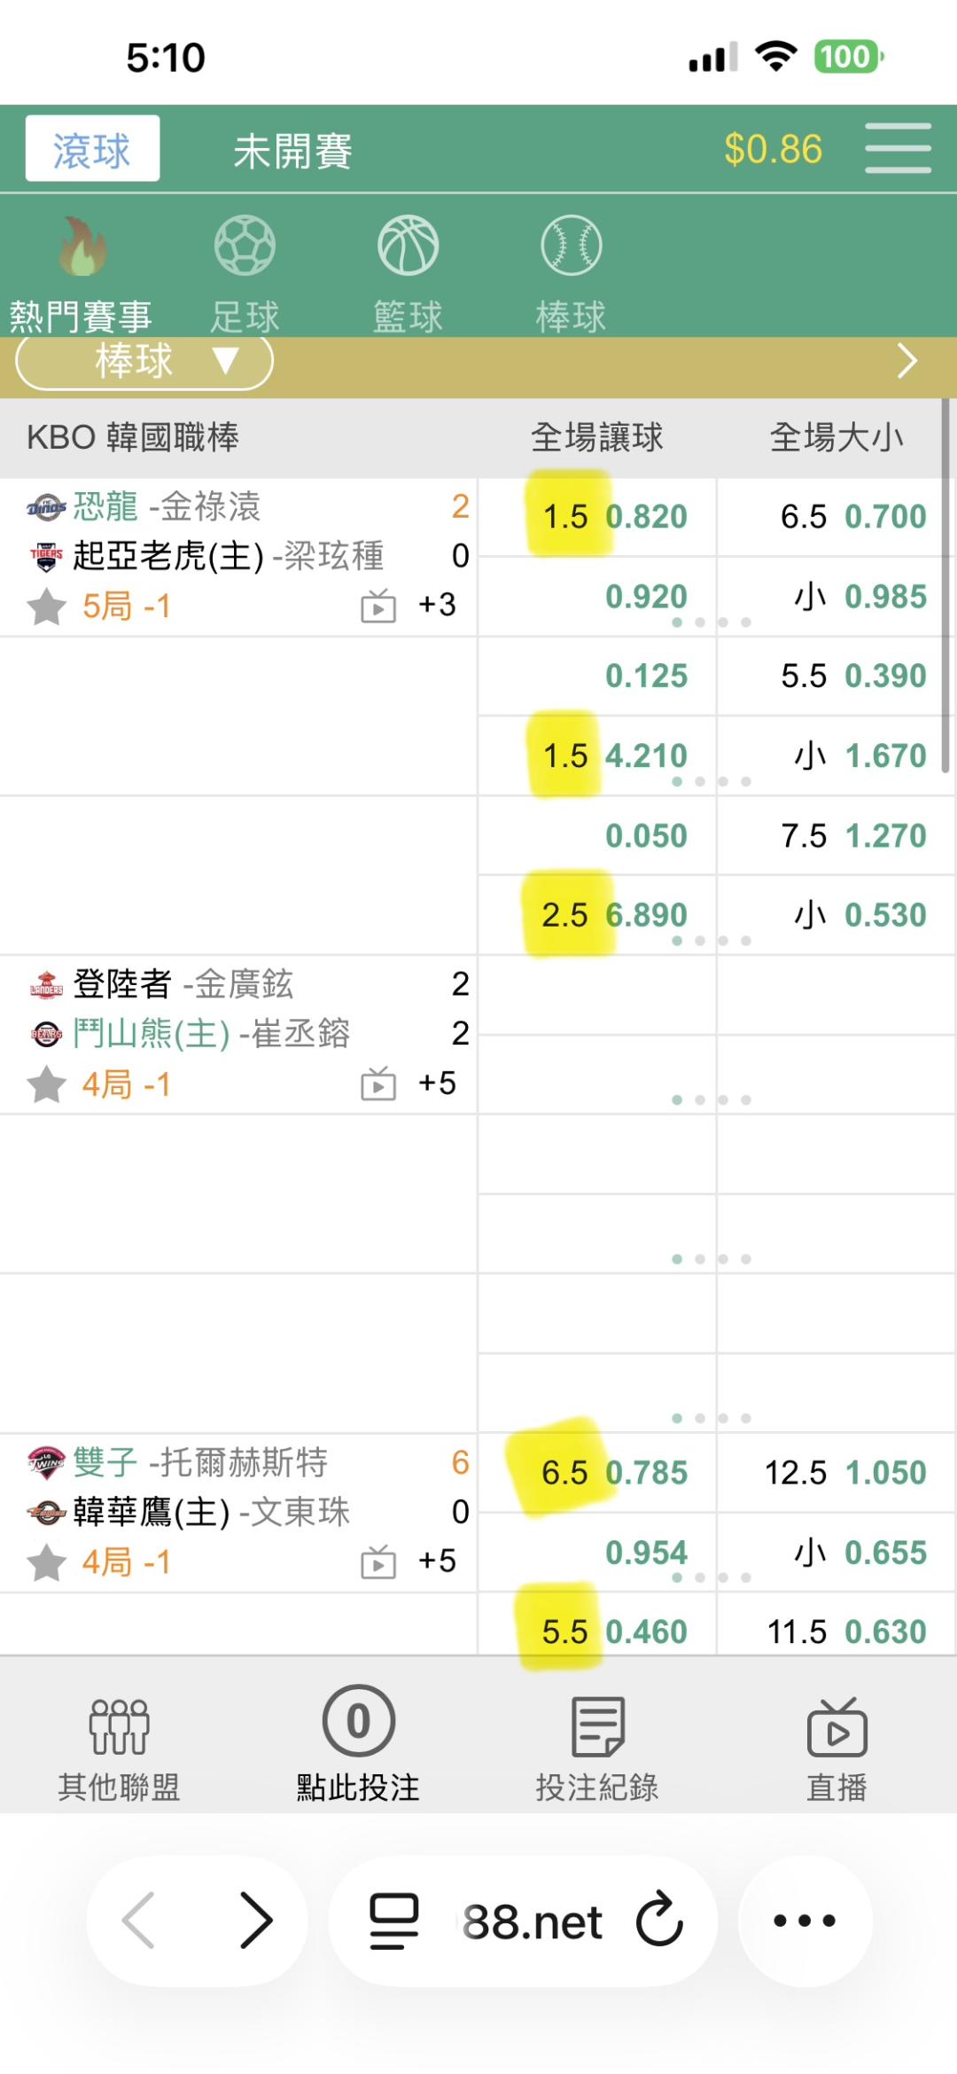Favorite the 登陸者 vs 鬥山熊 match star
The width and height of the screenshot is (957, 2074).
pyautogui.click(x=46, y=1085)
